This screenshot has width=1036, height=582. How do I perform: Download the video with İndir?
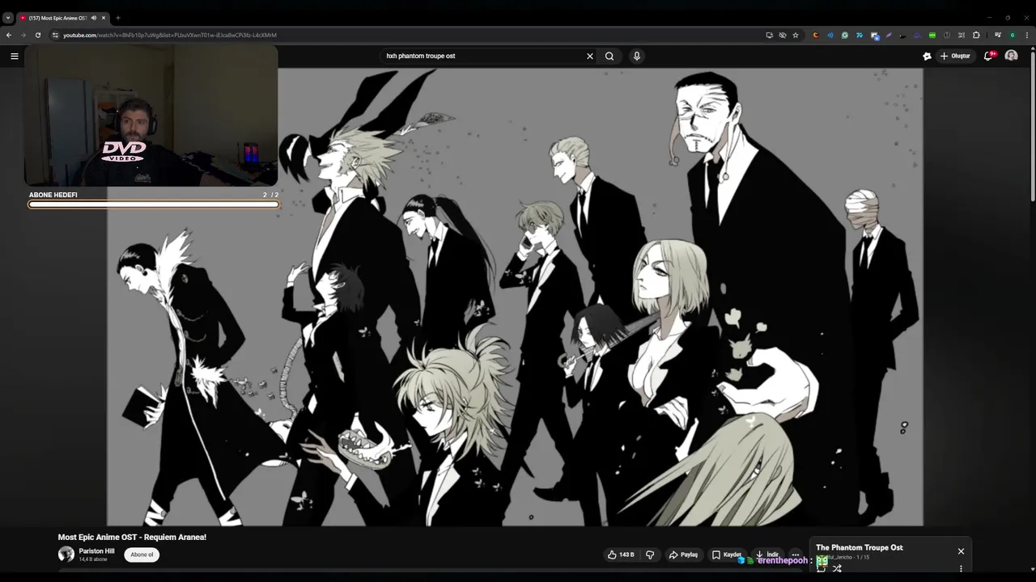click(x=767, y=555)
